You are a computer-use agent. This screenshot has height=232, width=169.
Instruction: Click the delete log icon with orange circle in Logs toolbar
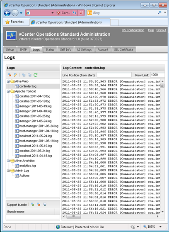point(10,75)
